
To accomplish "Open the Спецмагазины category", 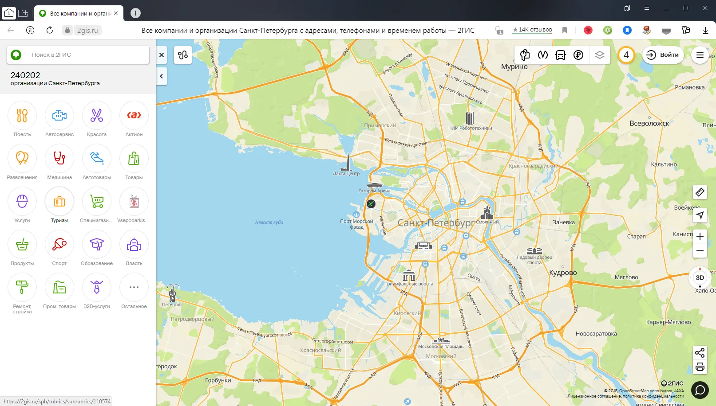I will (x=97, y=206).
